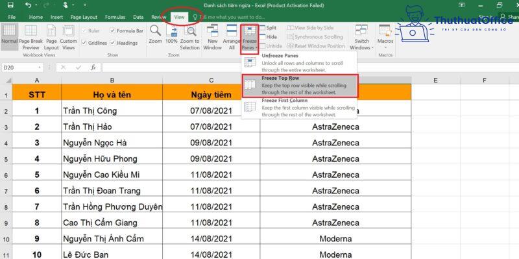Screen dimensions: 519x259
Task: Select column F header
Action: pos(485,80)
